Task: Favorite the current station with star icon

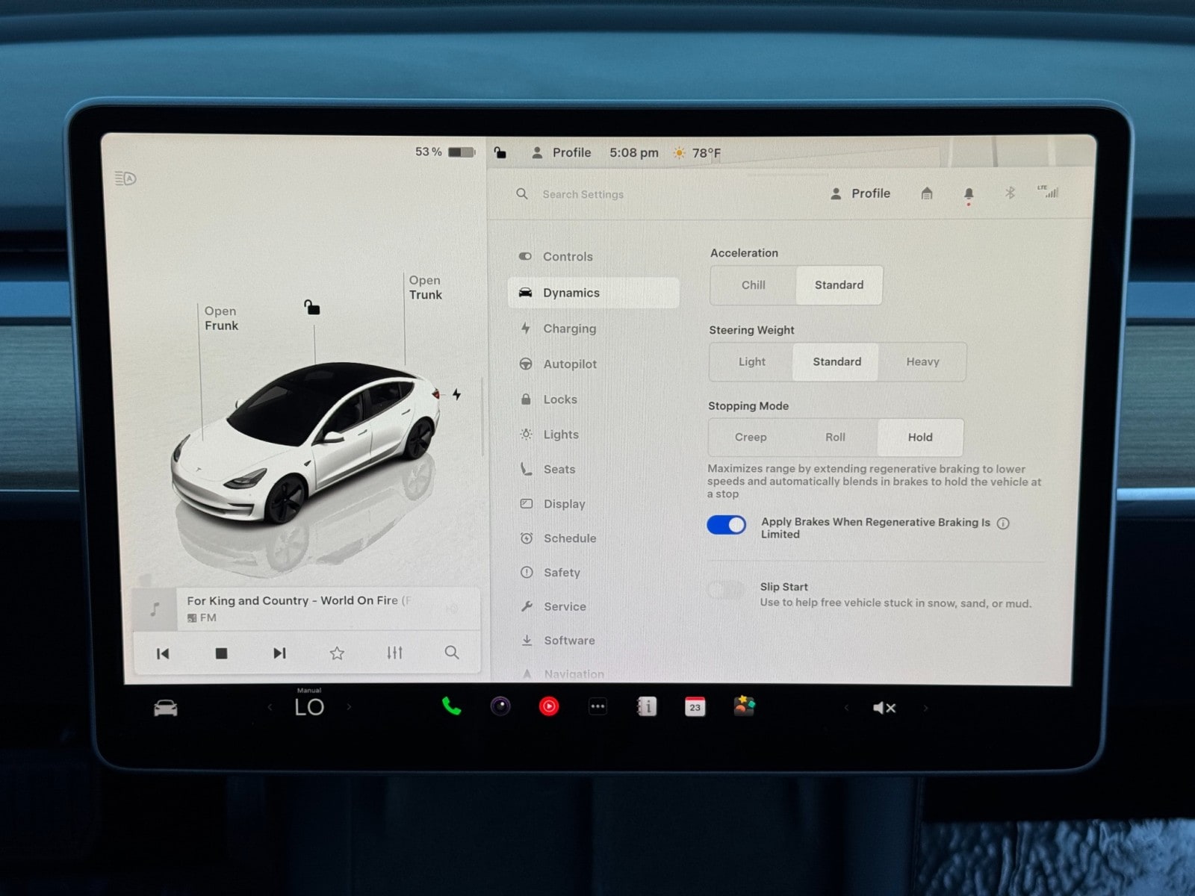Action: 337,653
